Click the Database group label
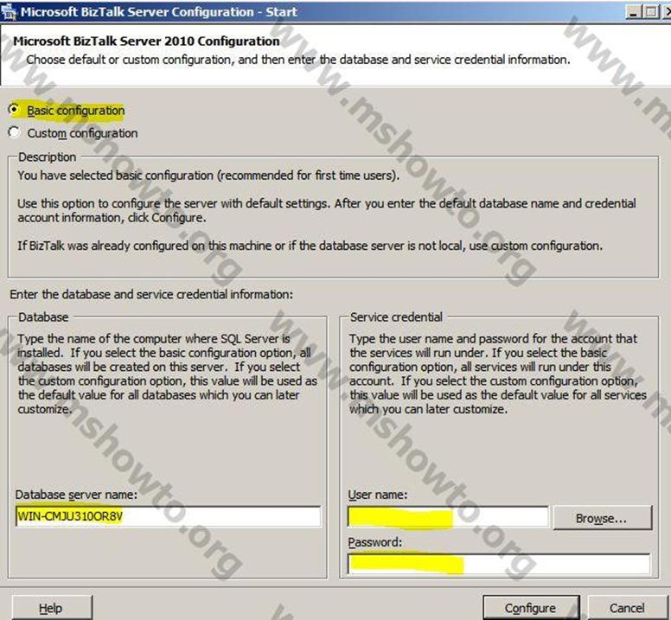The width and height of the screenshot is (671, 620). pyautogui.click(x=43, y=317)
